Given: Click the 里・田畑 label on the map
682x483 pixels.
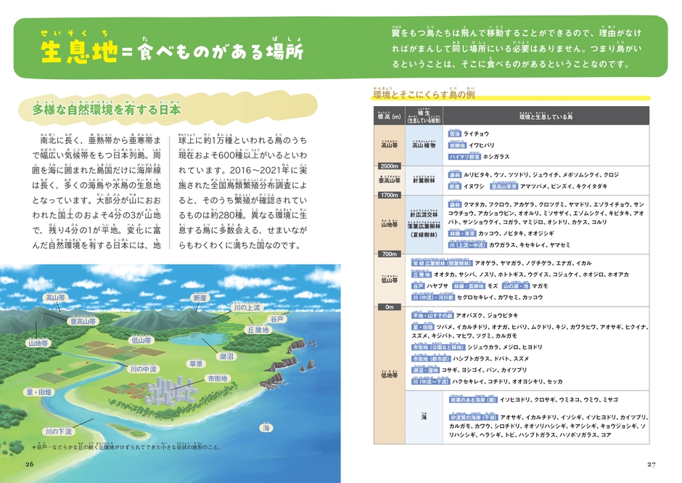Looking at the screenshot, I should [x=38, y=392].
